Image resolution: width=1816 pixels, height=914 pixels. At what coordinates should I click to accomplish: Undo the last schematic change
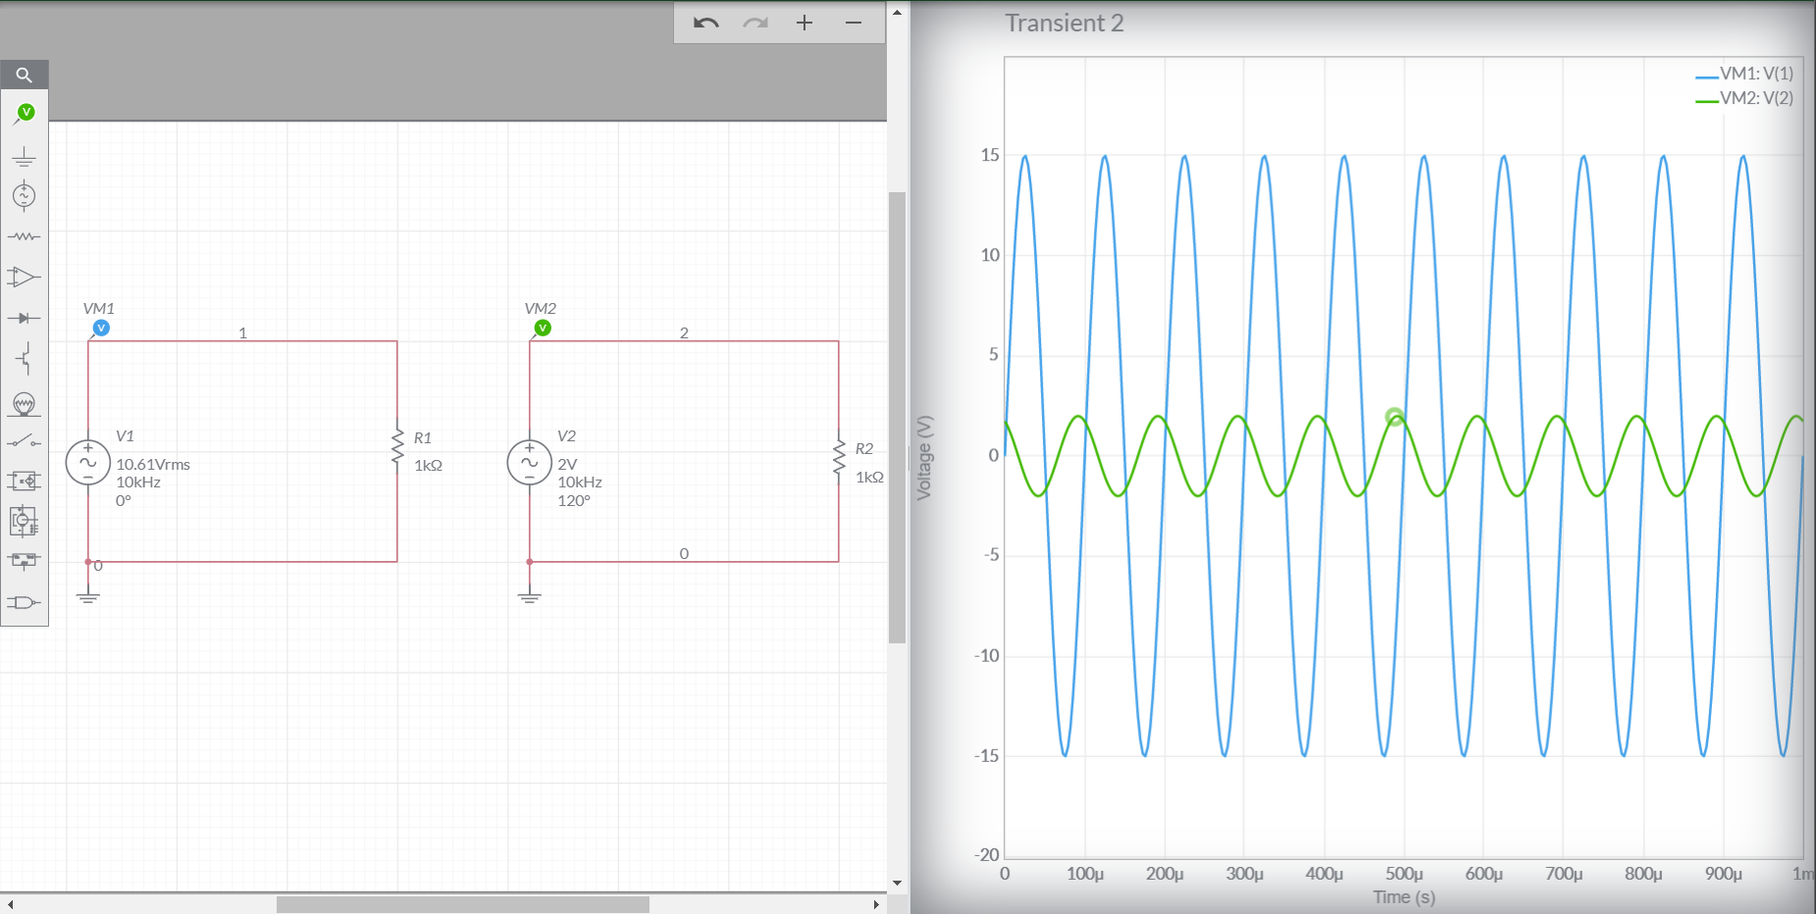click(x=705, y=24)
